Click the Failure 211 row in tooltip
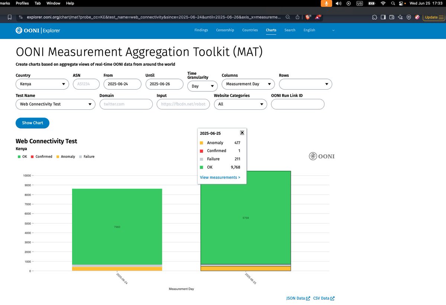 click(220, 159)
